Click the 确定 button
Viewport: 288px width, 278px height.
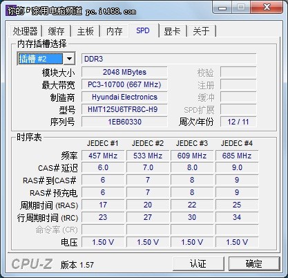pos(254,263)
